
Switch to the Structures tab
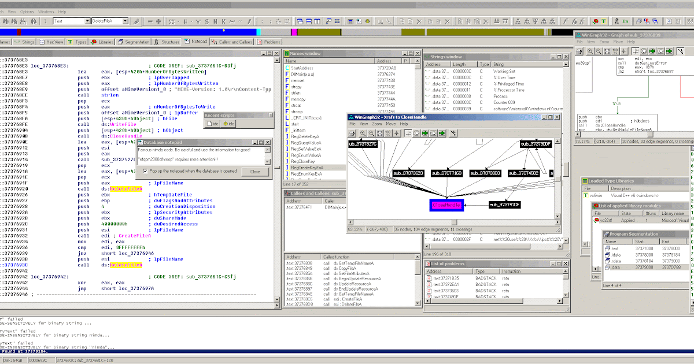[167, 42]
